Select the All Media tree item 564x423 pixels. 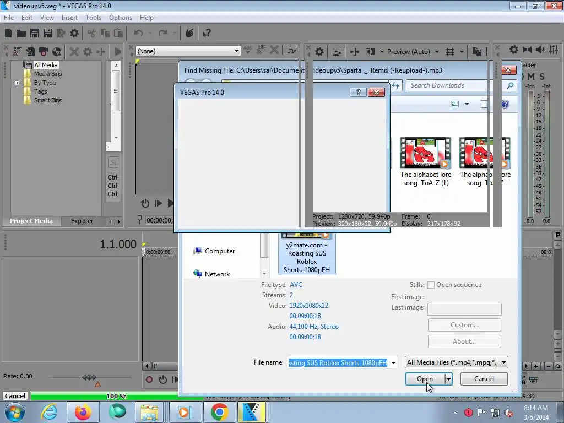click(46, 65)
